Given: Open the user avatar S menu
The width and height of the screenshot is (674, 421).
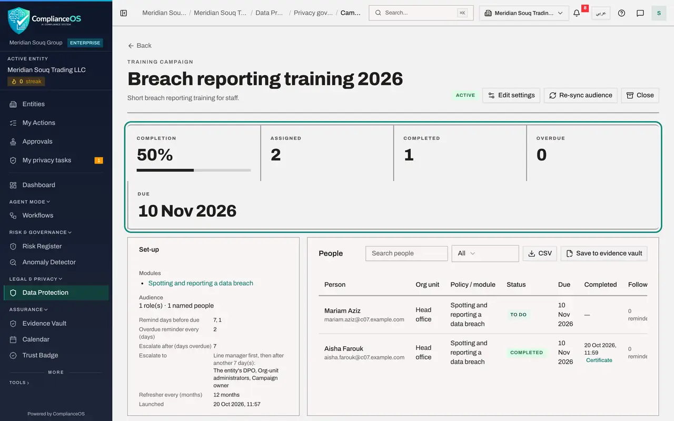Looking at the screenshot, I should (659, 13).
